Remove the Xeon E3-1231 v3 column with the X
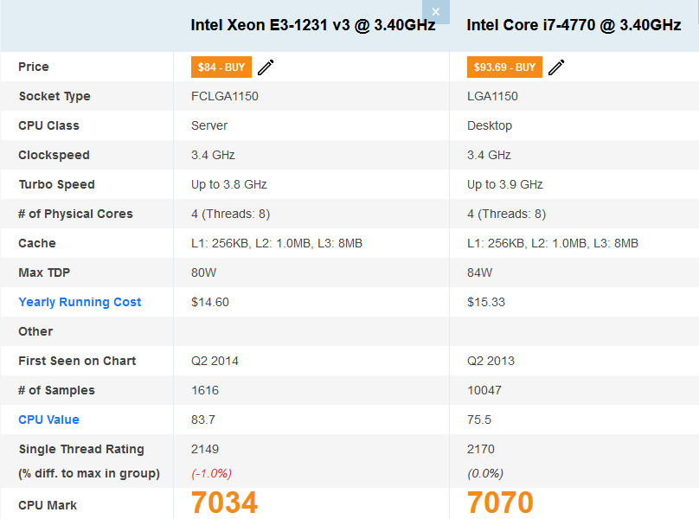 point(435,11)
